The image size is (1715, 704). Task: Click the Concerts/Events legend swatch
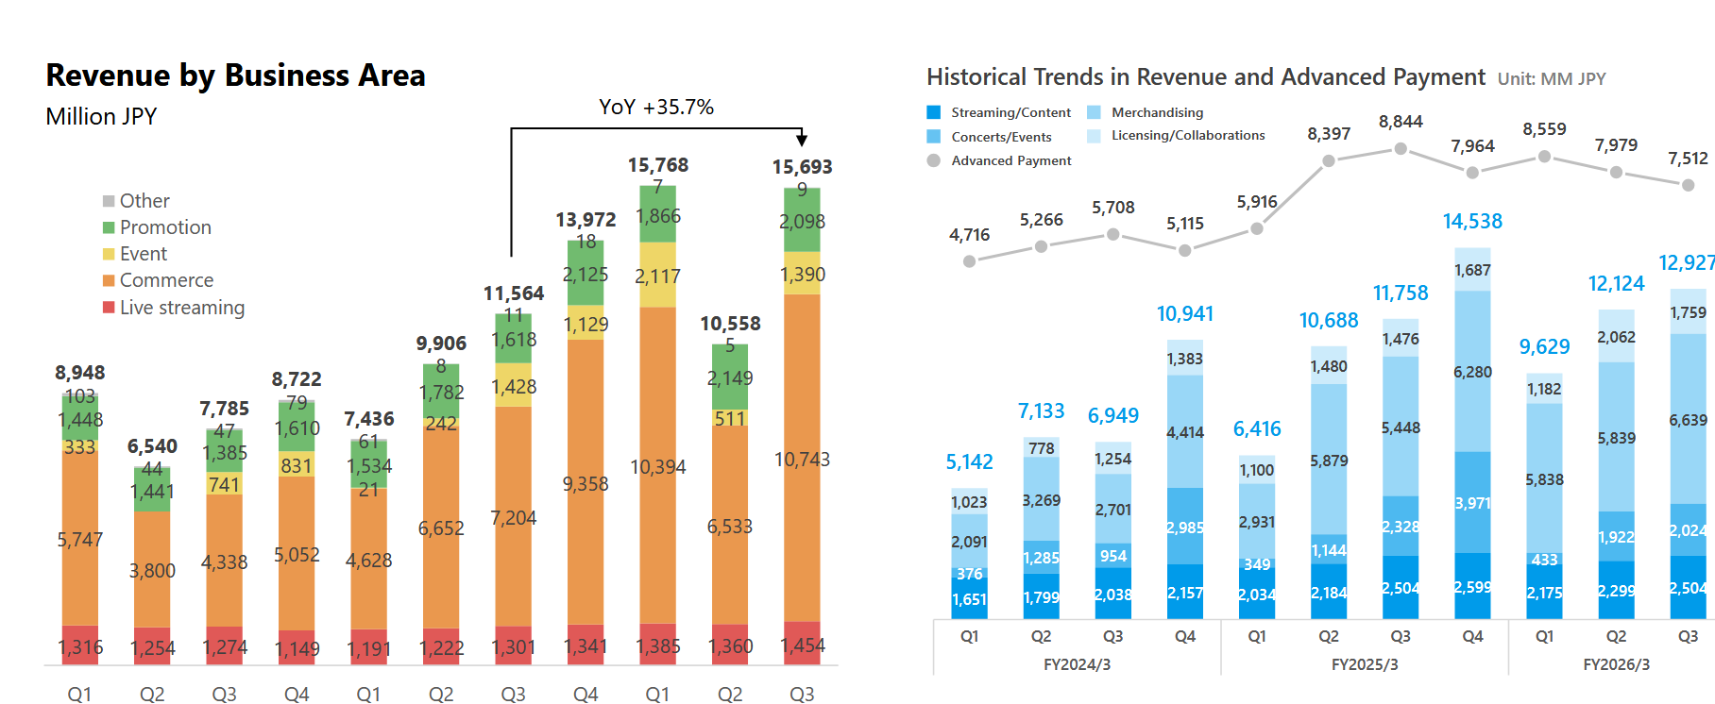[x=934, y=137]
